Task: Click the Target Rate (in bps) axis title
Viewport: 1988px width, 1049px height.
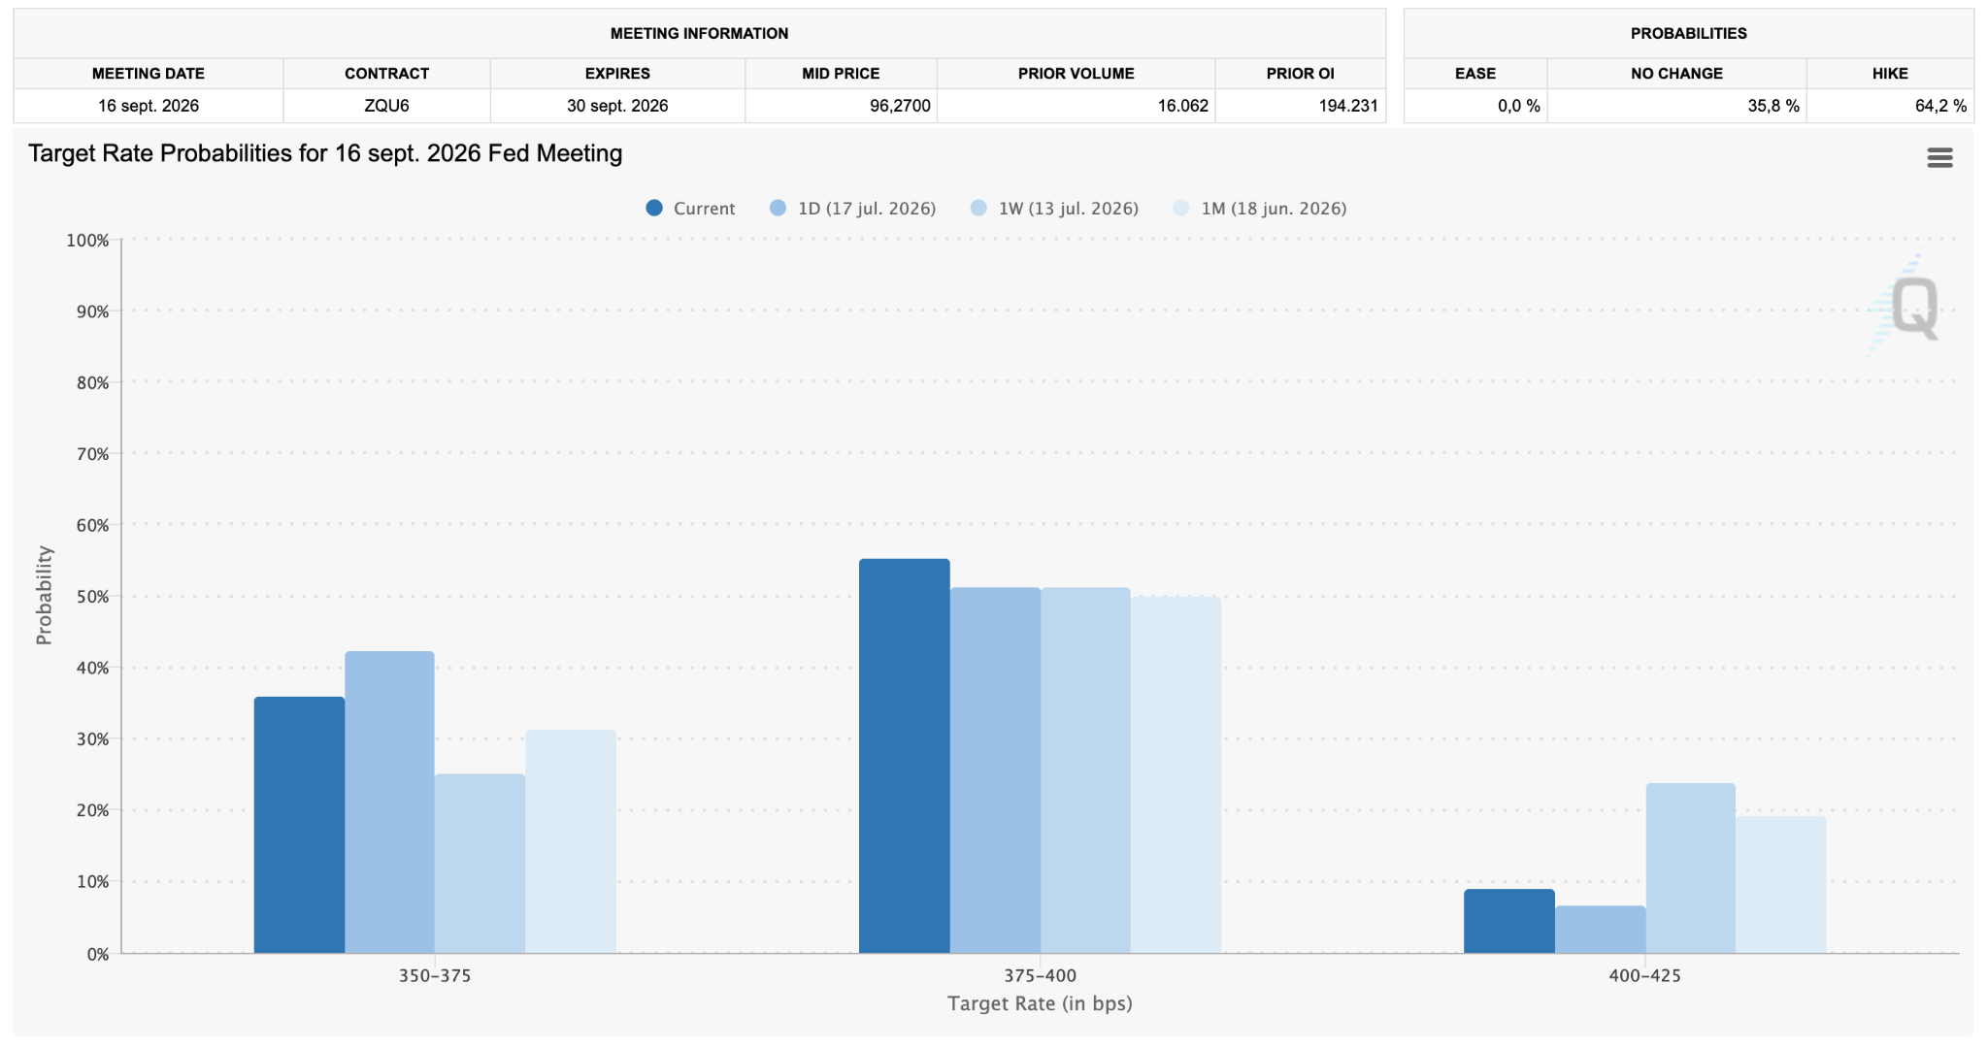Action: [1040, 1003]
